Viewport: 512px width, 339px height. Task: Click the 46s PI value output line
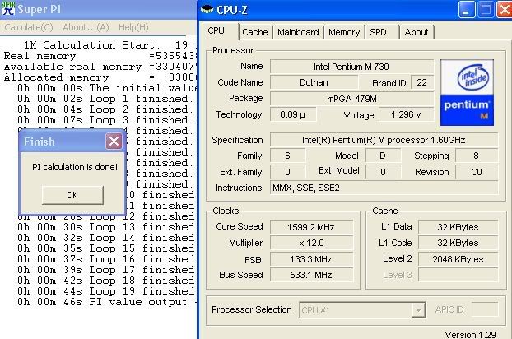pos(106,302)
